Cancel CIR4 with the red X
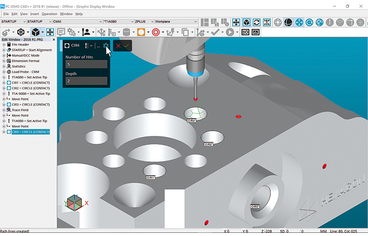Viewport: 368px width, 236px height. (x=118, y=46)
